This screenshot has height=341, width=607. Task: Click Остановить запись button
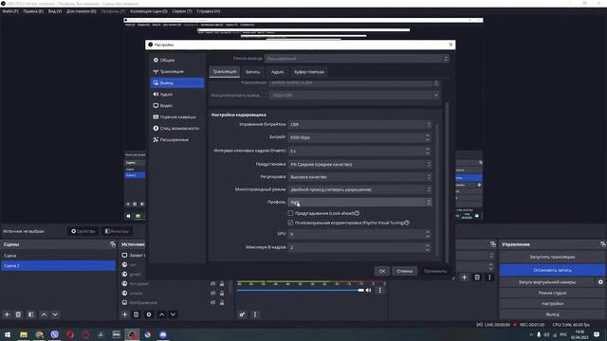tap(552, 270)
